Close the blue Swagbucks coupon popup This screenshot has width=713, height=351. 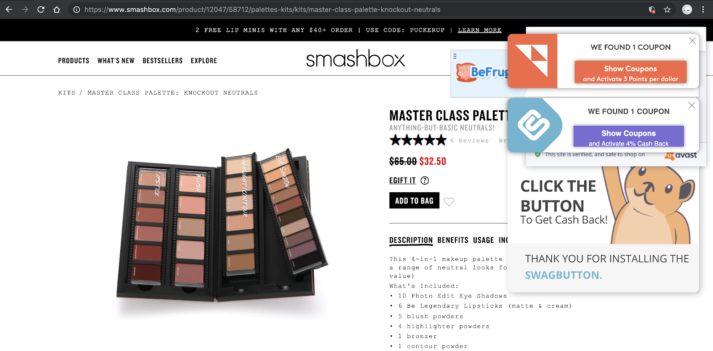(x=692, y=105)
